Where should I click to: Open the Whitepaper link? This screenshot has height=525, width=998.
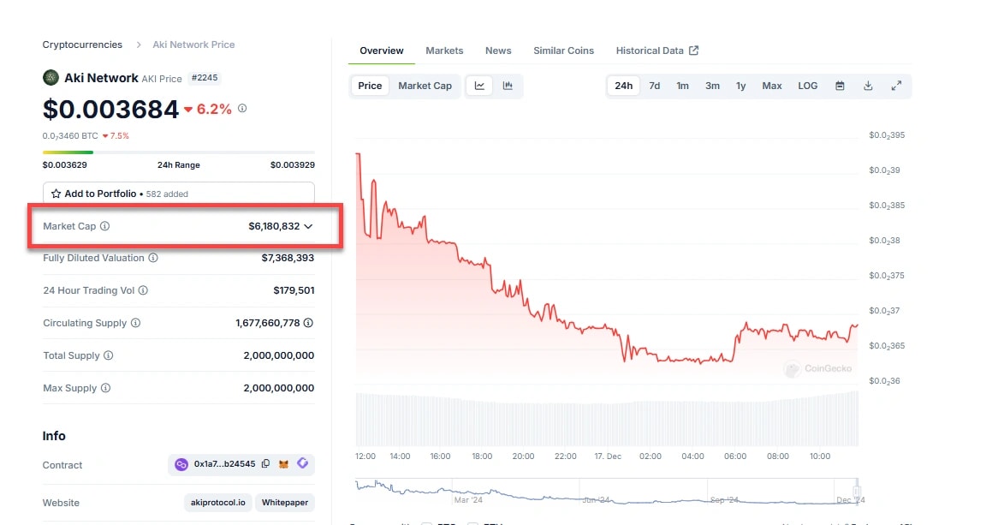point(284,503)
